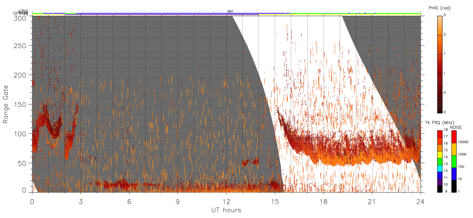Click the 'PHI0 (rad)' colorbar title
Screen dimensions: 473x218
(439, 8)
